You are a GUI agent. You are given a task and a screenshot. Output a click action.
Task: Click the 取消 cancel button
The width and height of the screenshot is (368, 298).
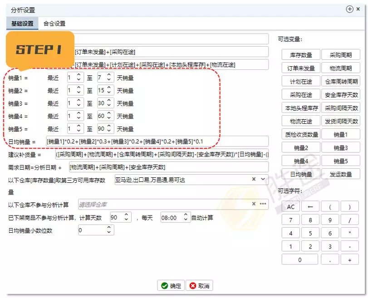(x=198, y=285)
